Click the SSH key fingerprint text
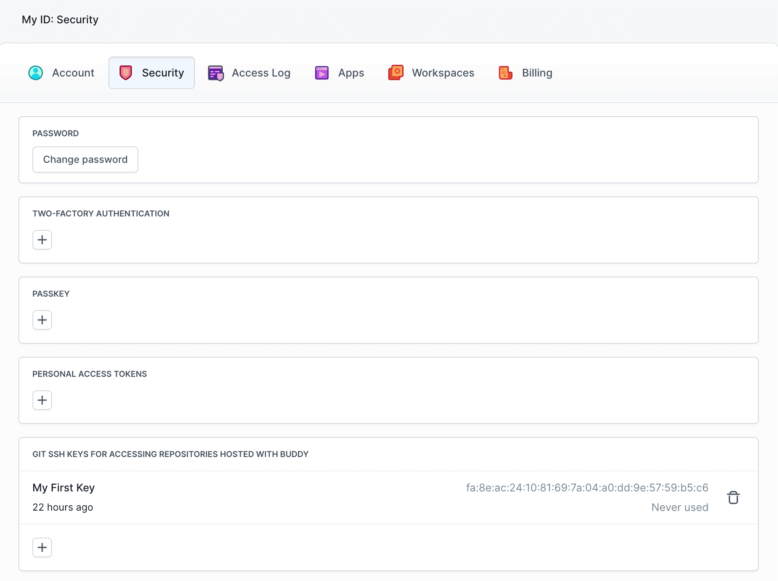Image resolution: width=778 pixels, height=581 pixels. coord(587,488)
